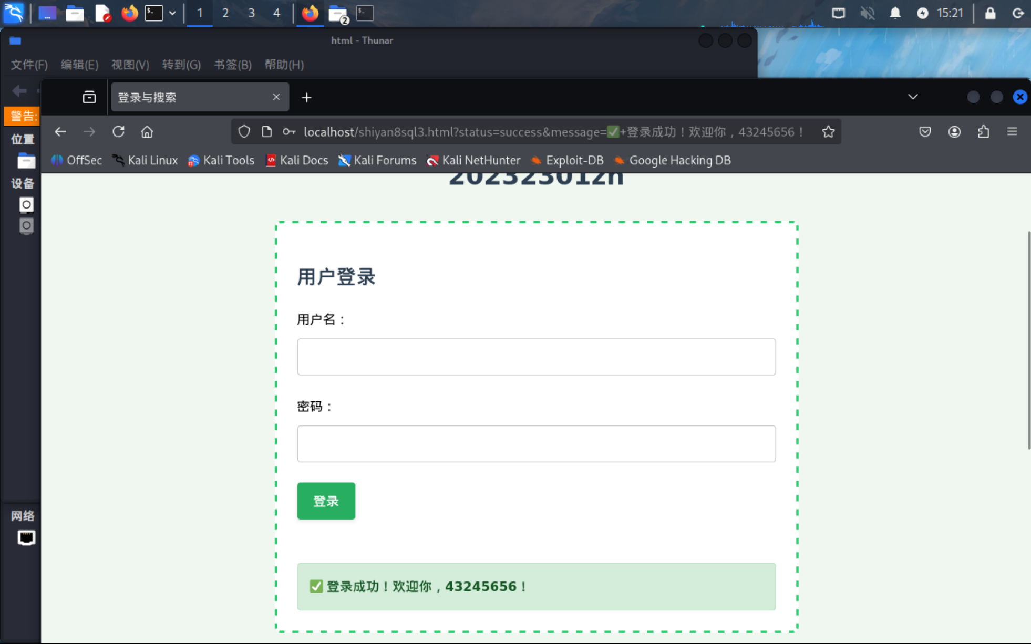The image size is (1031, 644).
Task: Open the 书签(B) menu in Thunar
Action: tap(232, 65)
